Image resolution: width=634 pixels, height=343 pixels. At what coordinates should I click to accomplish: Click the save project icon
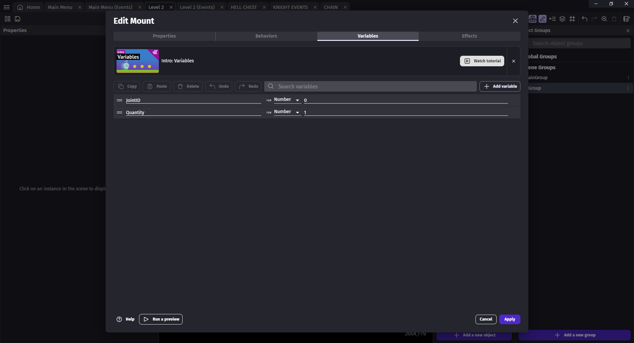coord(18,19)
